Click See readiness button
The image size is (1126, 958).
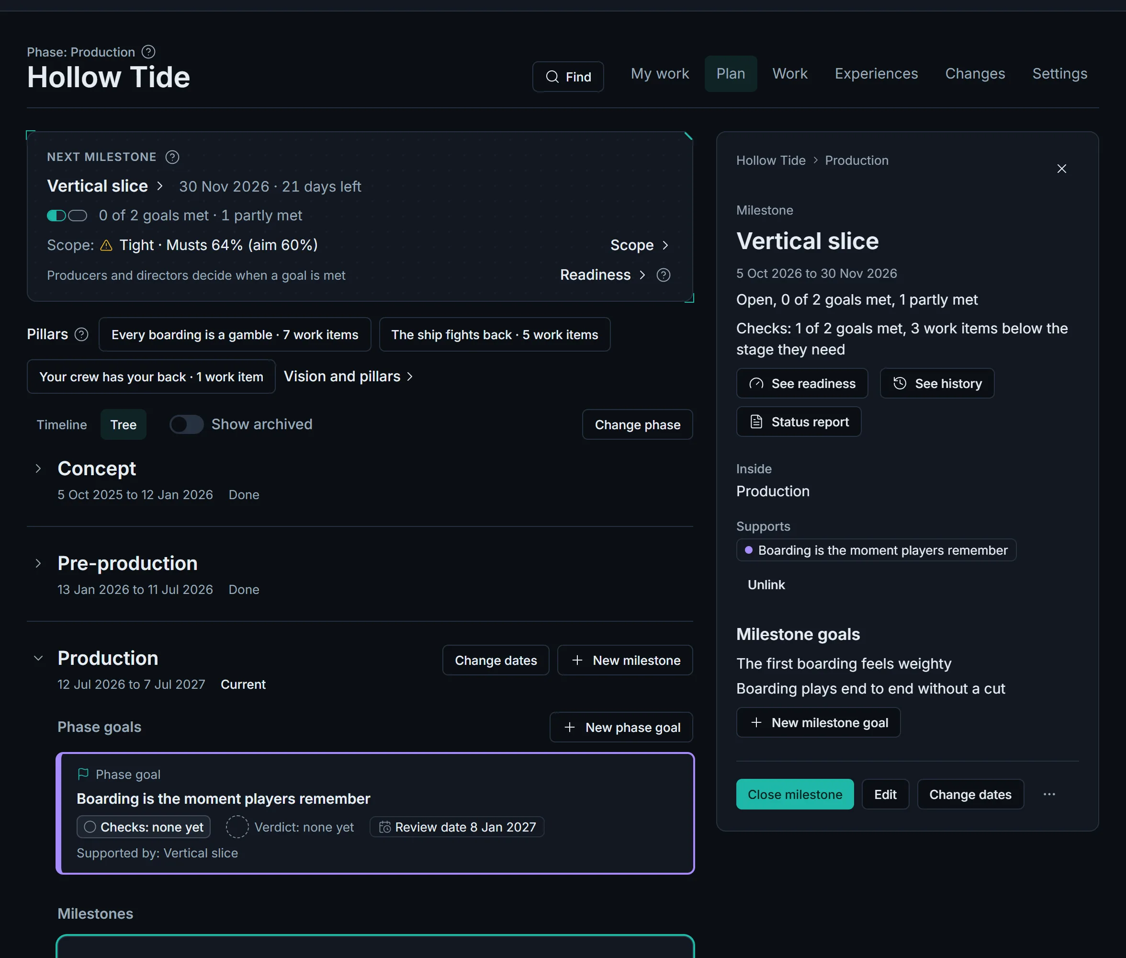(x=801, y=383)
